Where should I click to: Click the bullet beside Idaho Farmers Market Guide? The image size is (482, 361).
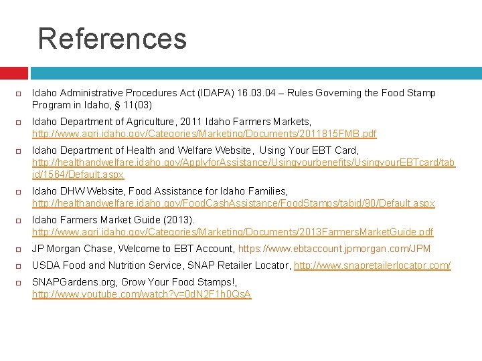point(19,221)
